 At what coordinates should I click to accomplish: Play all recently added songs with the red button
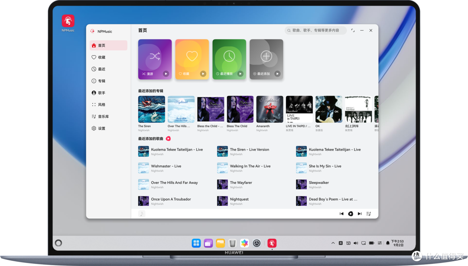click(x=168, y=138)
